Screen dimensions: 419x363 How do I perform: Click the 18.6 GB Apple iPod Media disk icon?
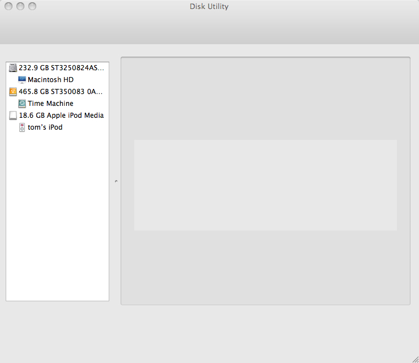[x=13, y=116]
